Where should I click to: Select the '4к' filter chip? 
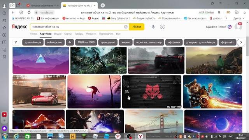[70, 42]
